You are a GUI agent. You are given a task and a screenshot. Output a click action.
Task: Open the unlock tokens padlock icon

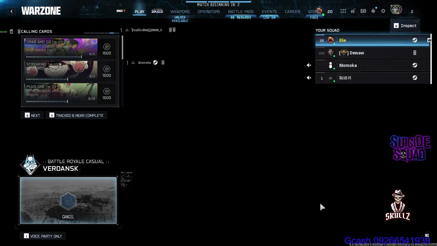pos(353,11)
